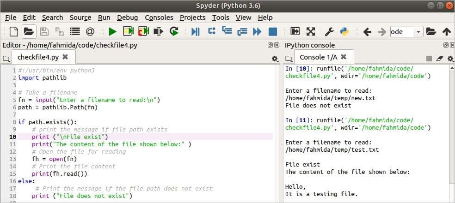The image size is (455, 203).
Task: Browse console tabs button
Action: point(289,59)
